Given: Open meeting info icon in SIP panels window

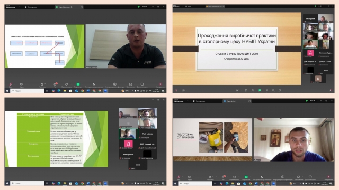Looking at the screenshot, I should click(x=283, y=177).
